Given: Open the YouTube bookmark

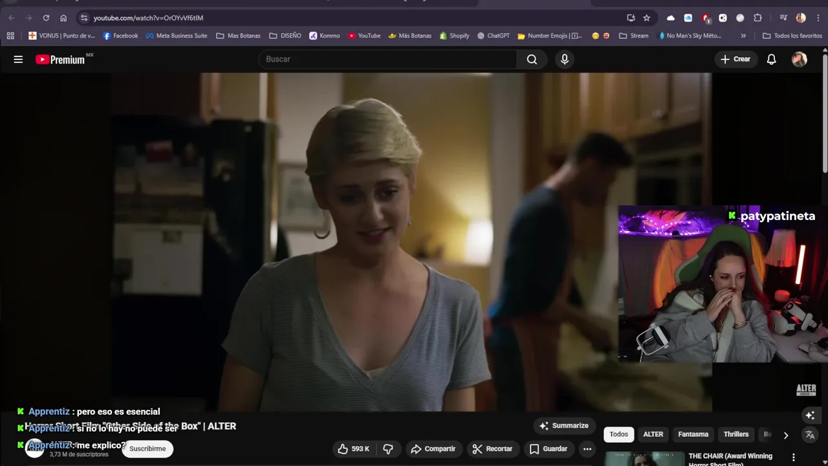Looking at the screenshot, I should pyautogui.click(x=364, y=36).
